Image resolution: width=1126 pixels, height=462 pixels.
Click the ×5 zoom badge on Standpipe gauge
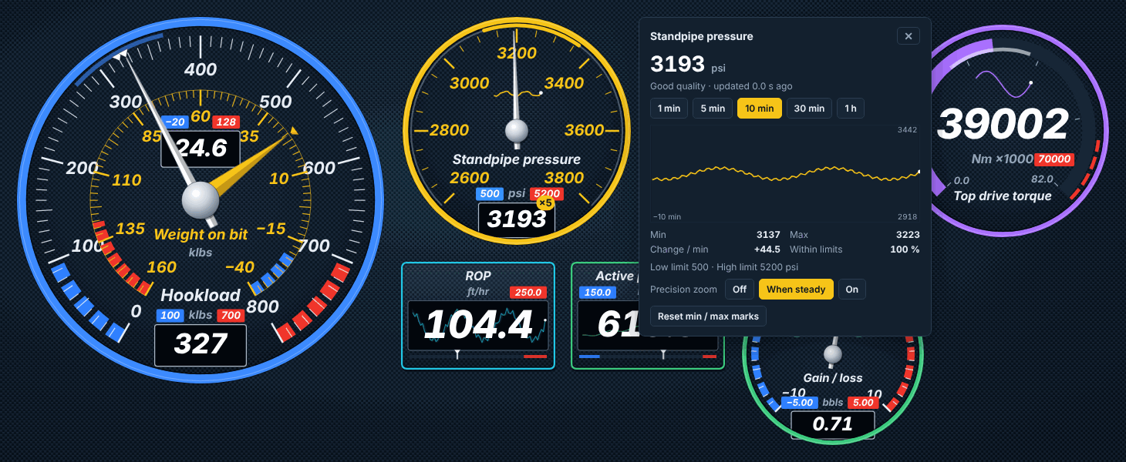pos(545,203)
